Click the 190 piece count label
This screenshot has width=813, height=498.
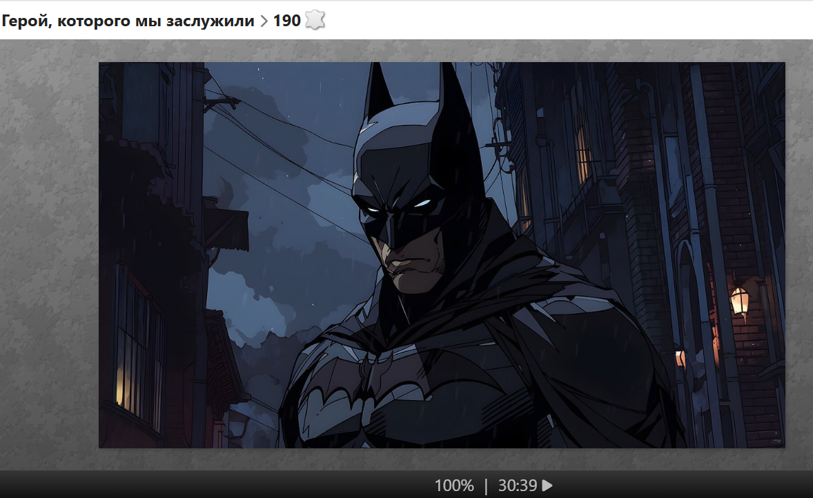[x=286, y=21]
